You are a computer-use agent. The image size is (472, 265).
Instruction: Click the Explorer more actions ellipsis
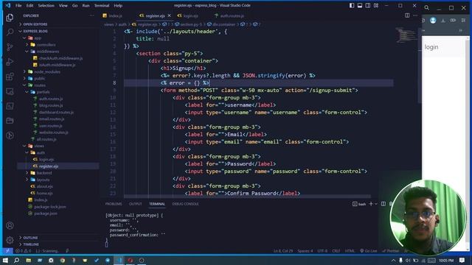tap(91, 15)
